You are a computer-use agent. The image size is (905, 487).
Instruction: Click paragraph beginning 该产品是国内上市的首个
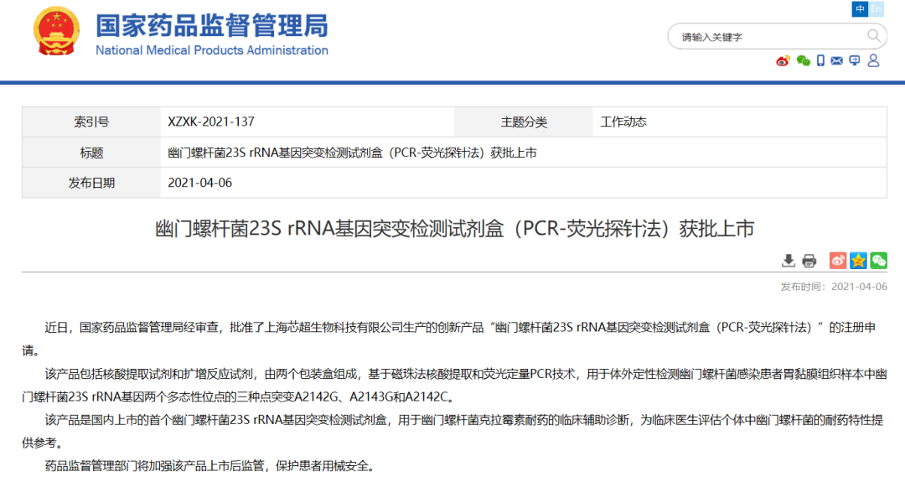tap(454, 431)
